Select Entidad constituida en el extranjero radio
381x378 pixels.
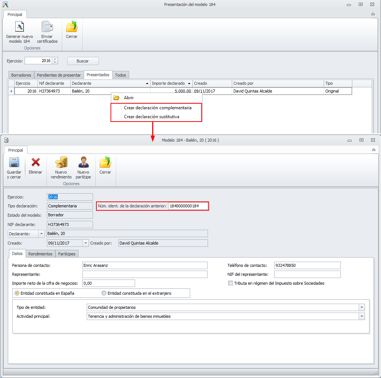[104, 293]
